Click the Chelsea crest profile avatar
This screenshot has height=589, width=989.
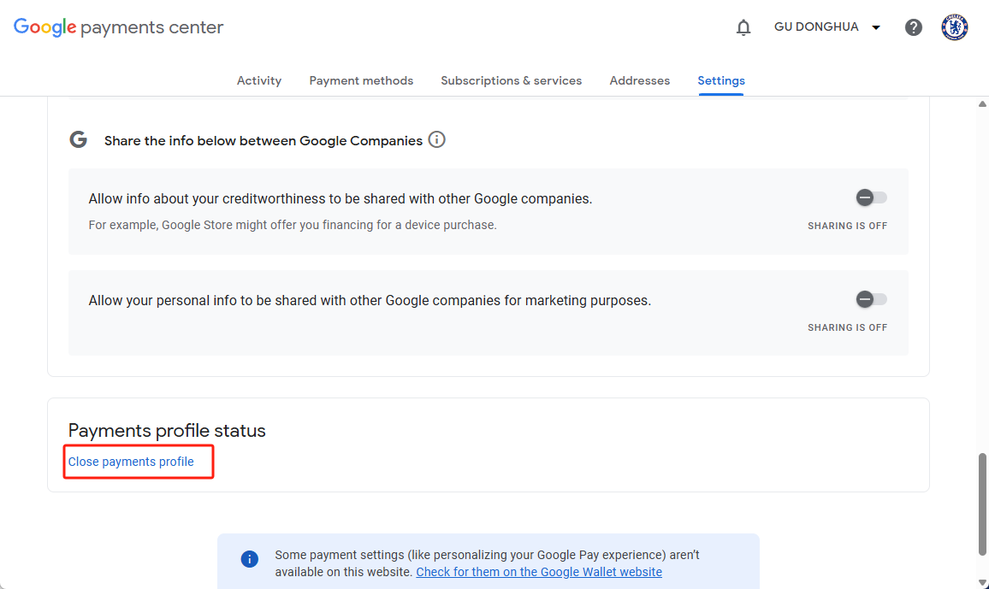(x=954, y=27)
